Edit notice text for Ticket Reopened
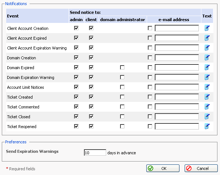This screenshot has height=175, width=220. [x=207, y=126]
